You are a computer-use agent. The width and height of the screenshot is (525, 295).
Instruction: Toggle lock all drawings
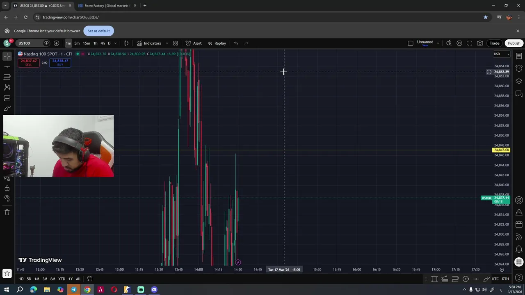tap(7, 188)
